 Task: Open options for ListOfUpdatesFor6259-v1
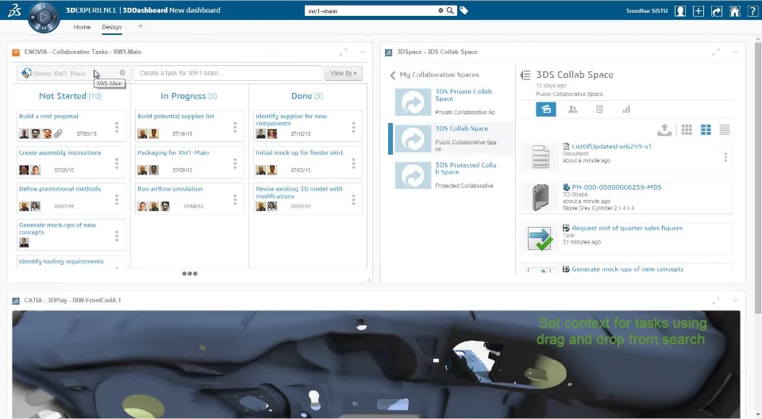pos(725,157)
